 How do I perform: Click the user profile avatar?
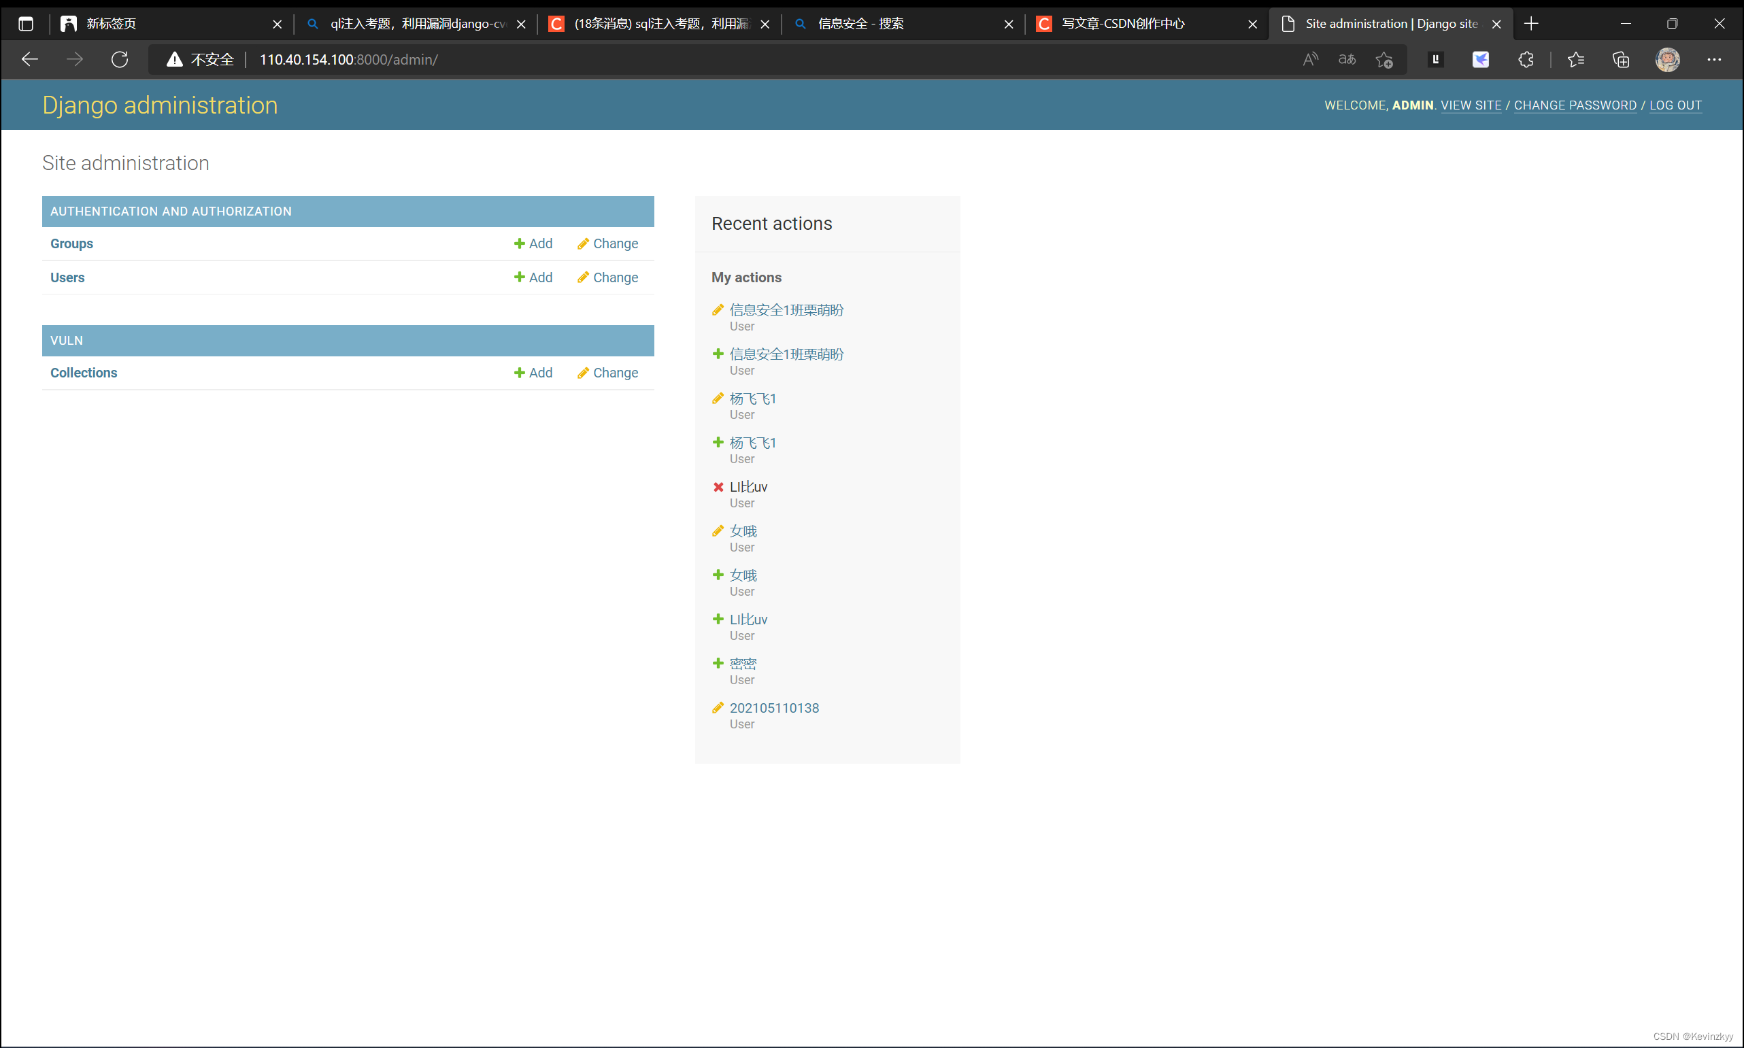(x=1668, y=59)
